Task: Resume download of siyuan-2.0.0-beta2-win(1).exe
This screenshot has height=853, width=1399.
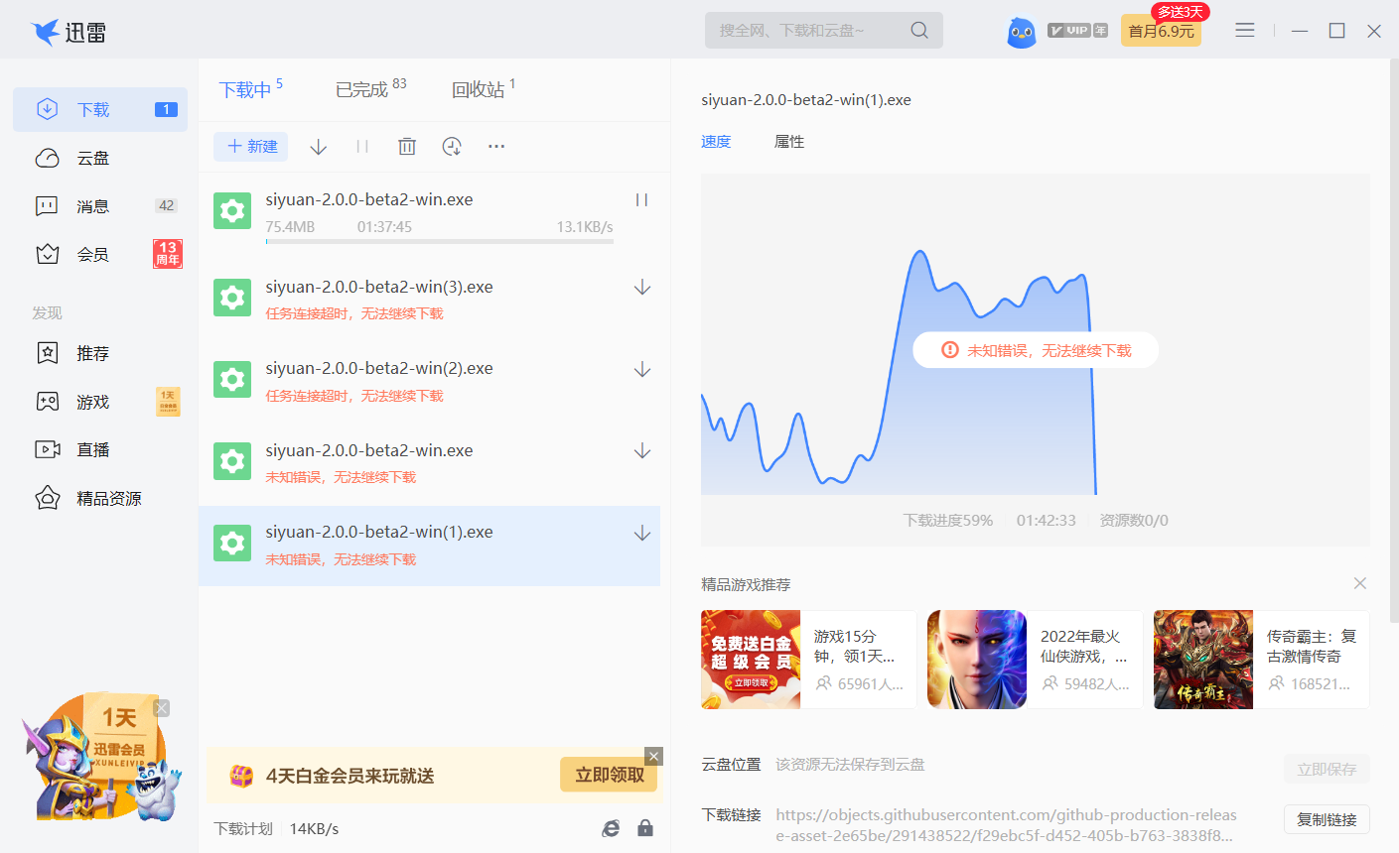Action: coord(642,534)
